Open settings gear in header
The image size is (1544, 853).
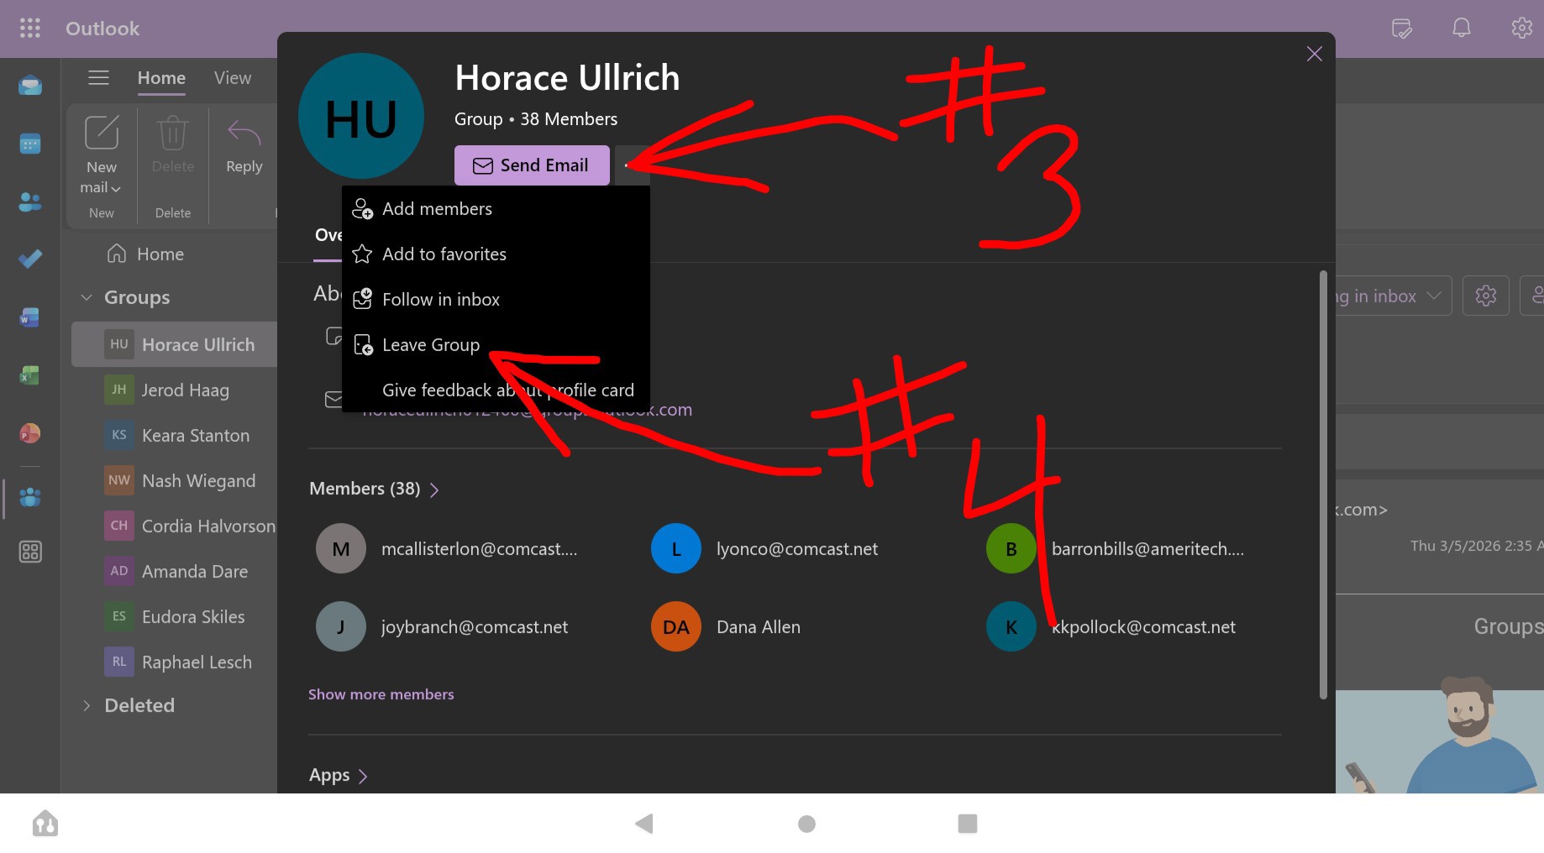[1521, 29]
